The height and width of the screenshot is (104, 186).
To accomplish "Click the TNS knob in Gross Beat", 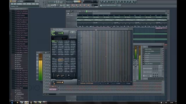I will click(x=69, y=76).
